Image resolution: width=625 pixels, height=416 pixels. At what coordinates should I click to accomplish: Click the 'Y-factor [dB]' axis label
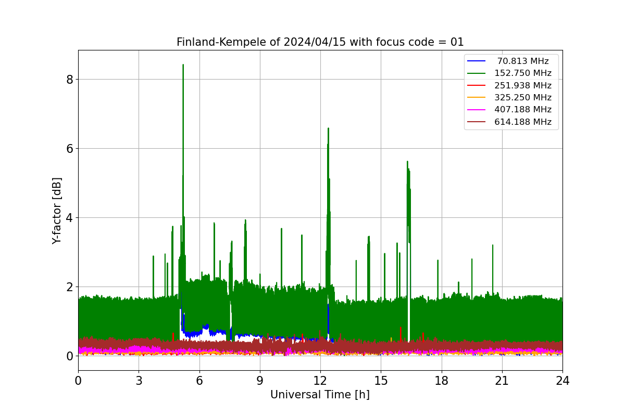tap(57, 211)
